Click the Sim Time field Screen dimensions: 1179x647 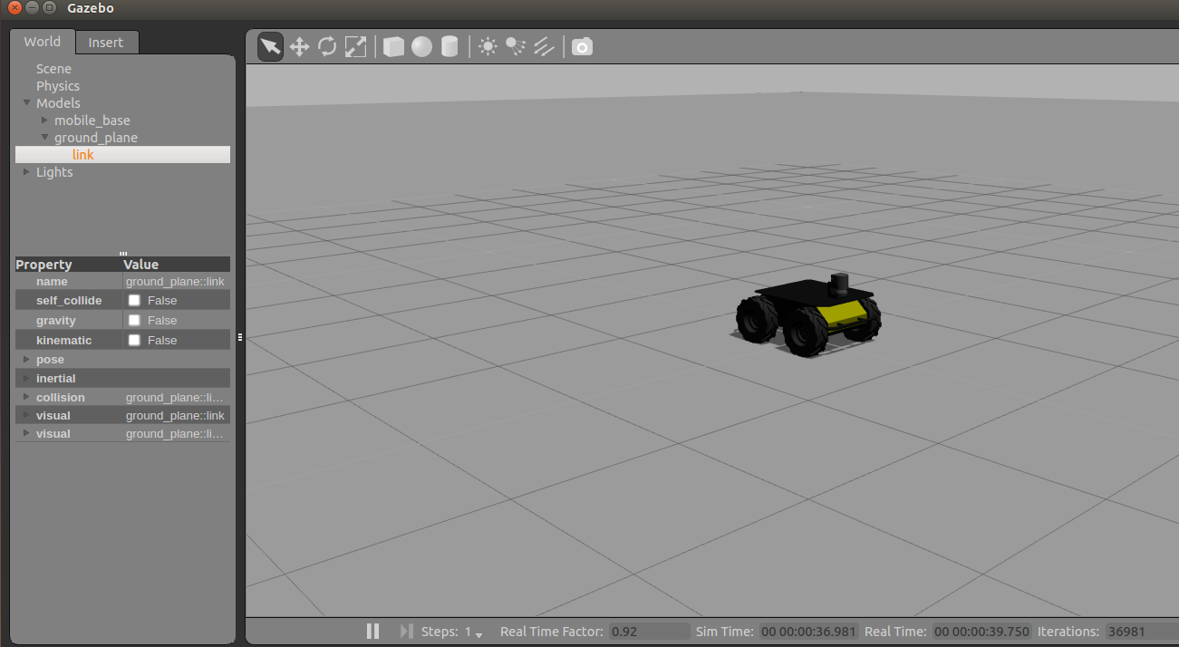click(808, 632)
